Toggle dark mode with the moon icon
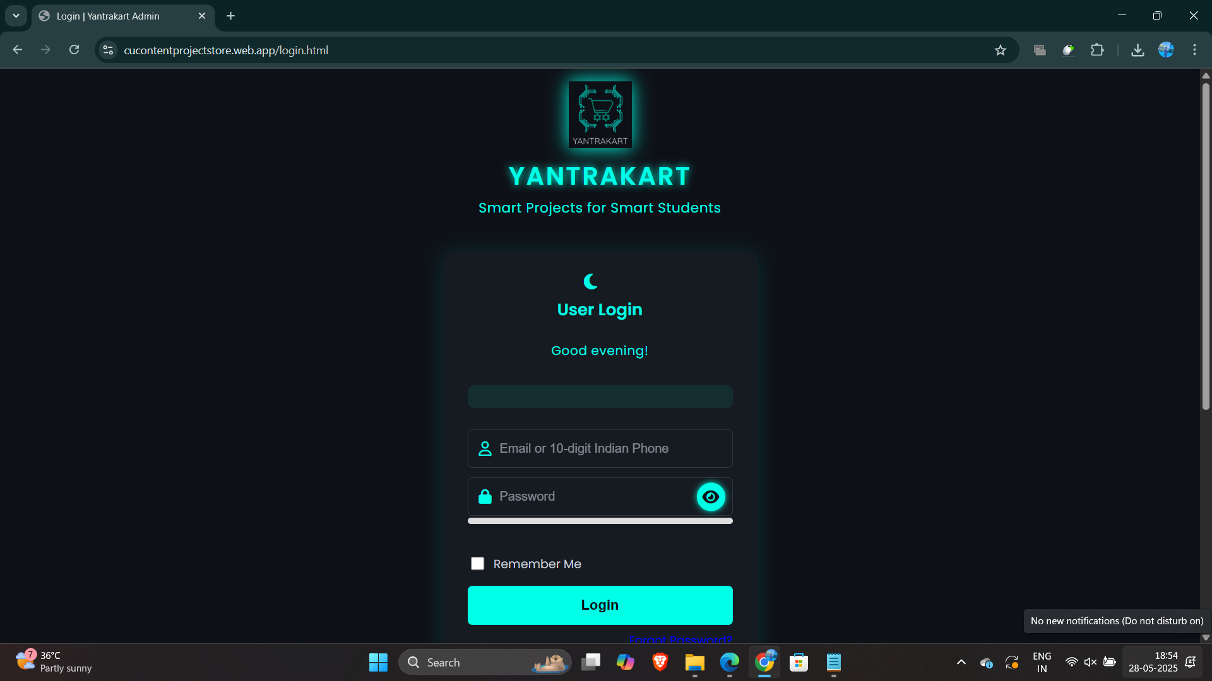 pyautogui.click(x=591, y=281)
